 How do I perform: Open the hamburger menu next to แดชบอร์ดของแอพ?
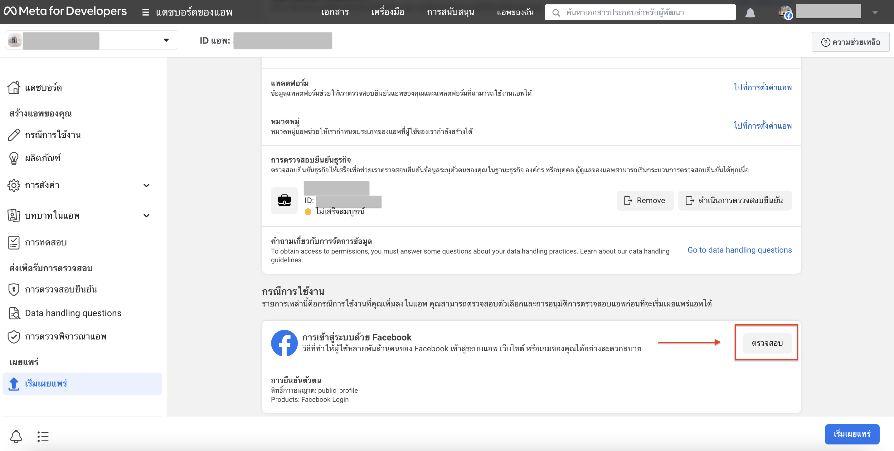145,12
